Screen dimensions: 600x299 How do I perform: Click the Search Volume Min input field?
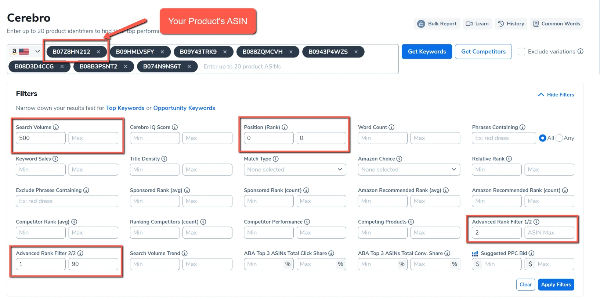click(x=40, y=138)
